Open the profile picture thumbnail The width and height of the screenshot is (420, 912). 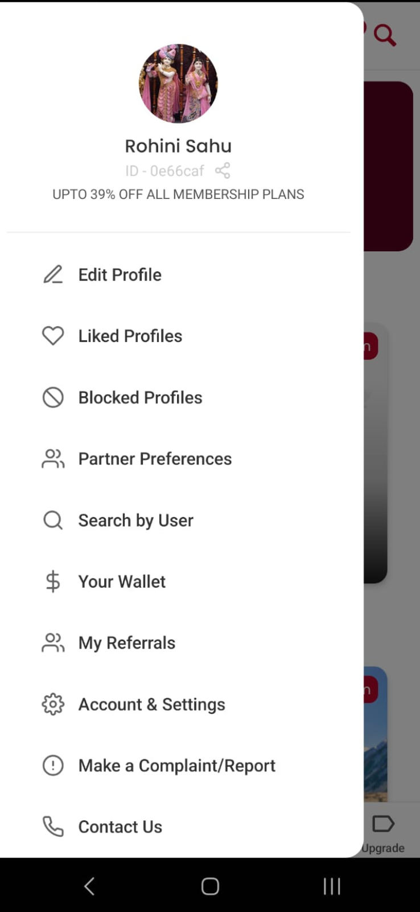pyautogui.click(x=178, y=83)
